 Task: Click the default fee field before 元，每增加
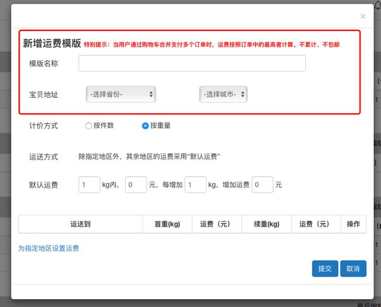coord(136,185)
